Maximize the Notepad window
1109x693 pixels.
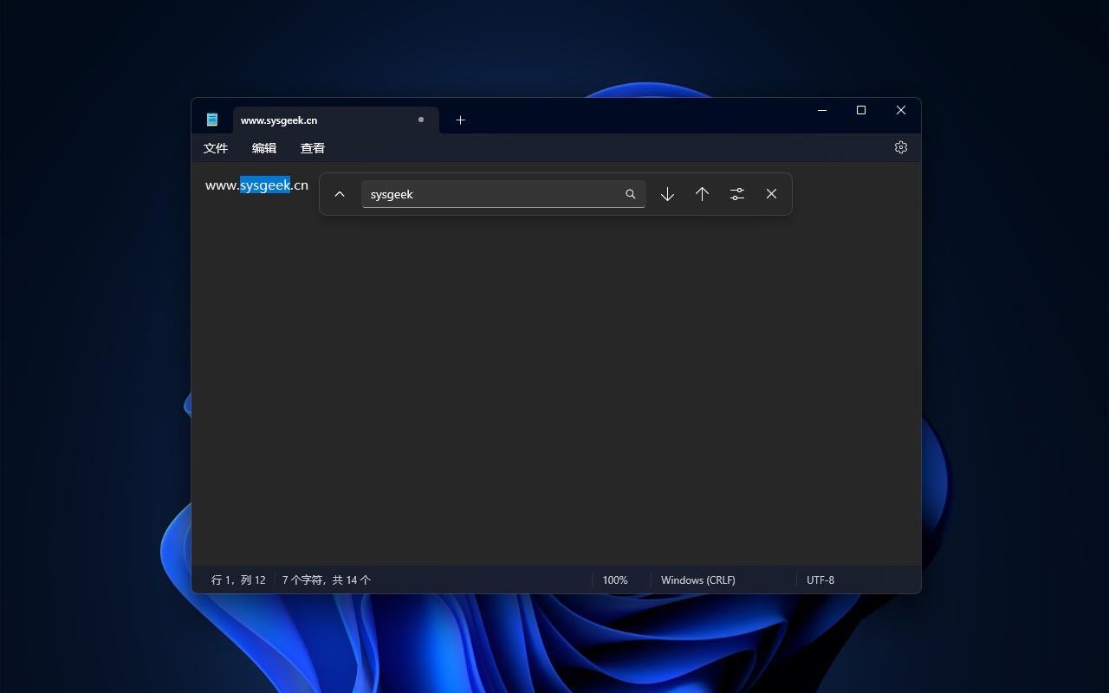point(860,110)
